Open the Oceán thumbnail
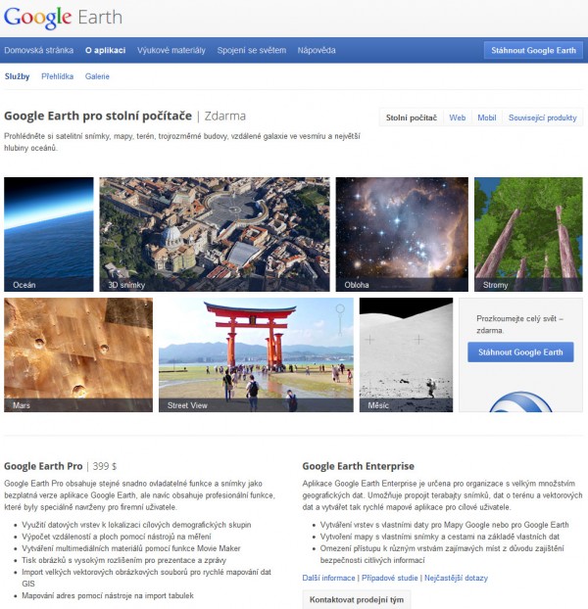588x609 pixels. (49, 234)
